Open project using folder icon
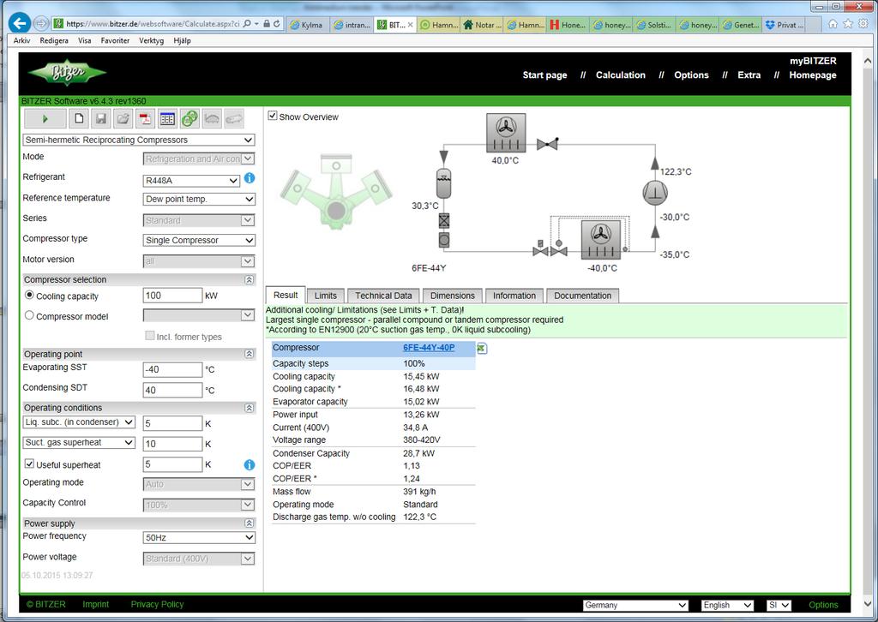Viewport: 878px width, 622px height. [123, 118]
